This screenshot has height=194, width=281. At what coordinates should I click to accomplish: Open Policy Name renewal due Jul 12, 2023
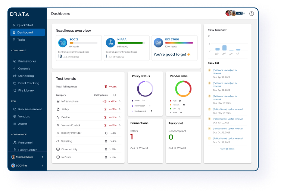point(228,119)
